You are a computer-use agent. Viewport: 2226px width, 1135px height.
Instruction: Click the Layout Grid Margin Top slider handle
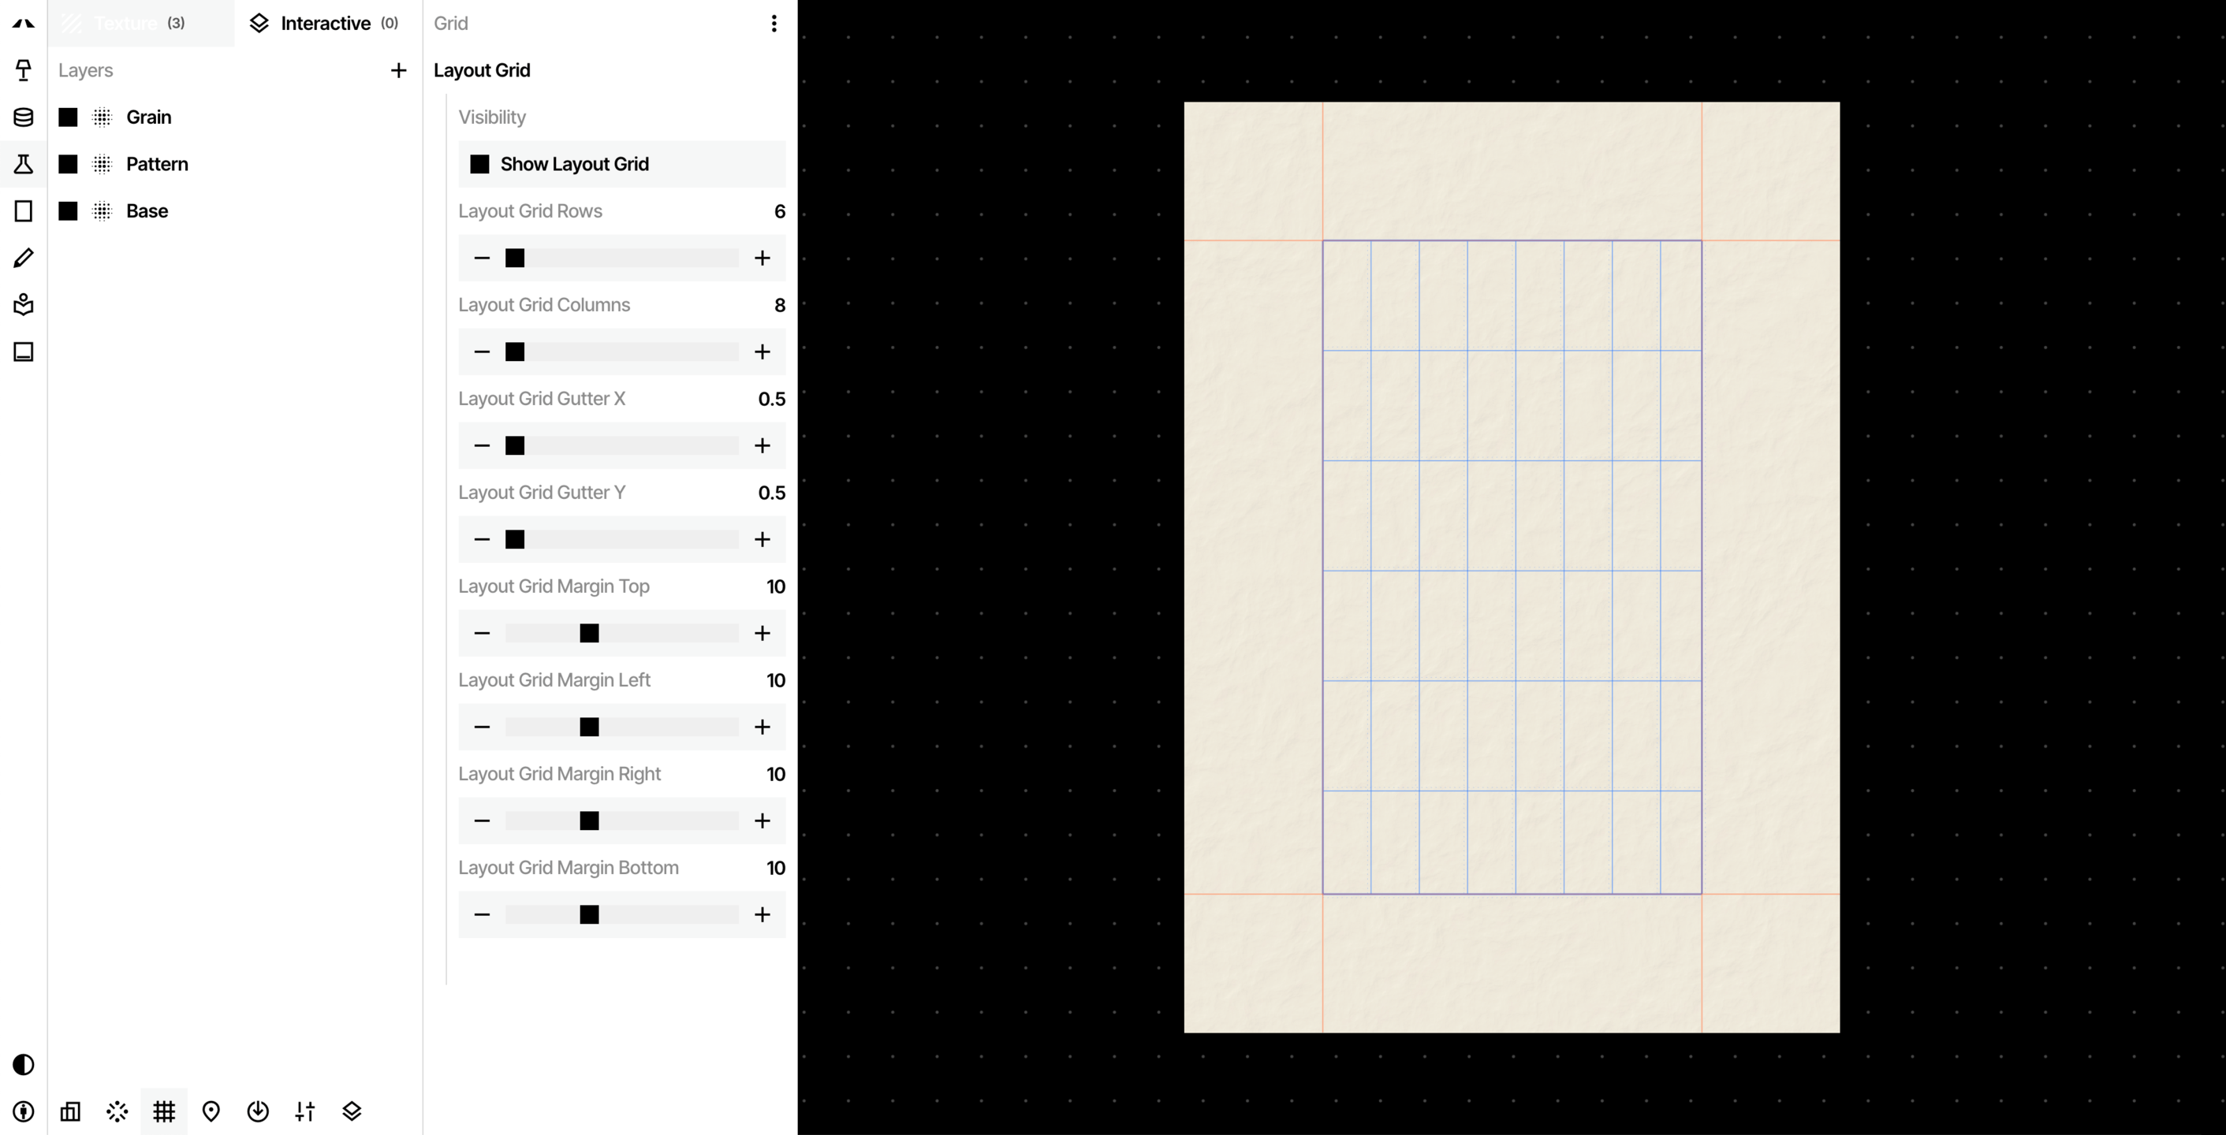click(x=589, y=633)
